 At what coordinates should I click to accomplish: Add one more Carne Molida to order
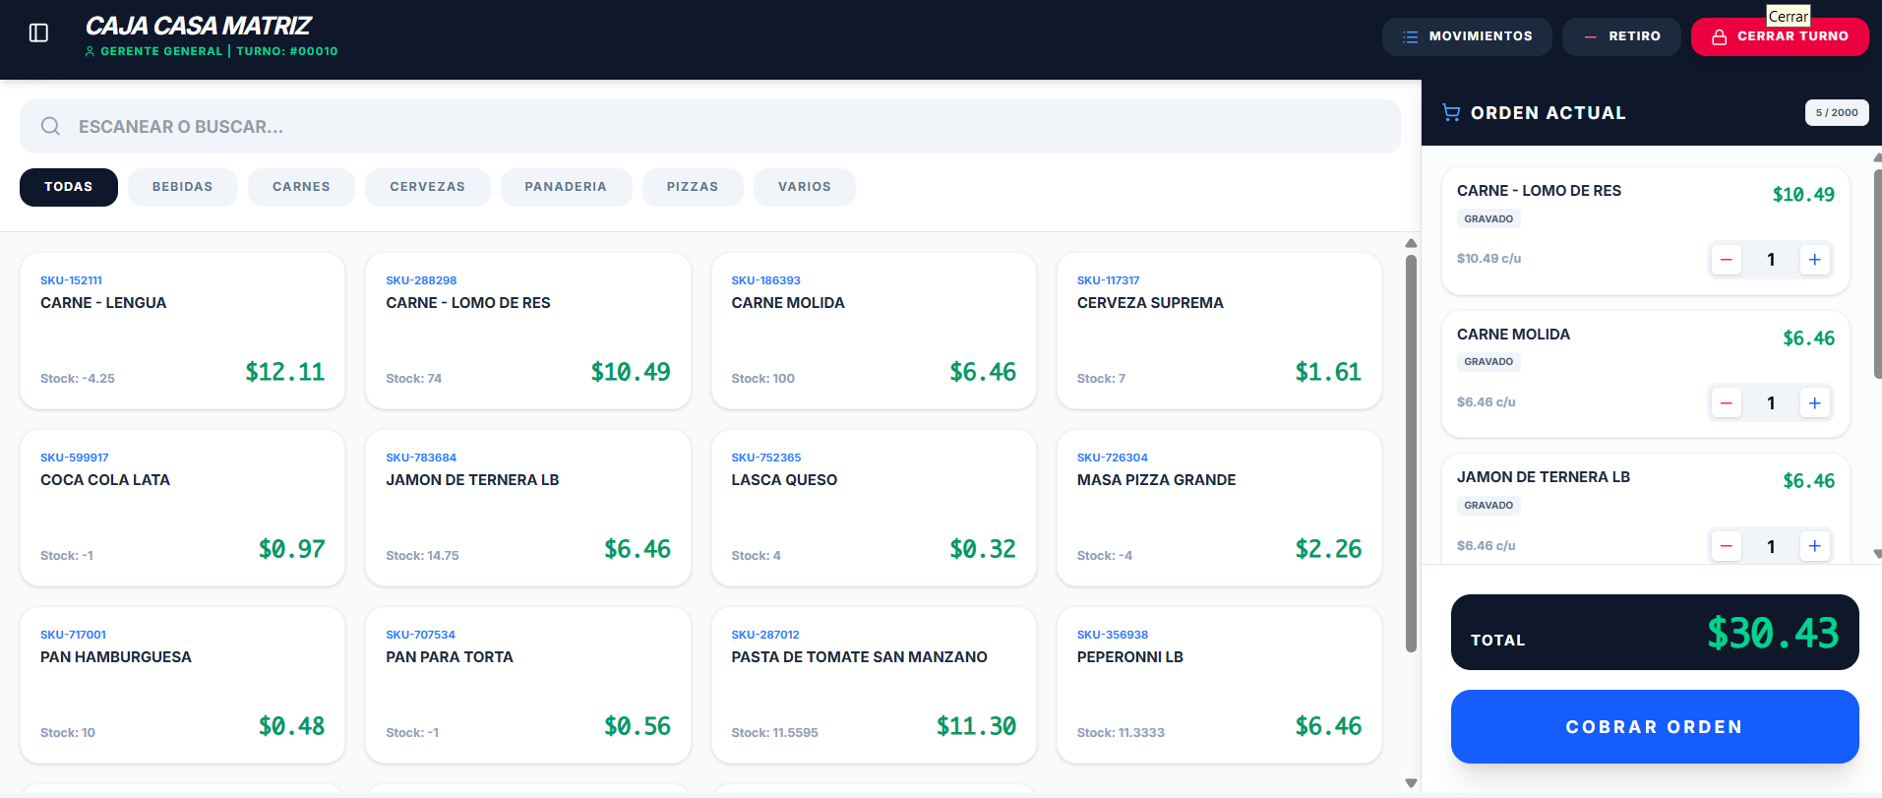tap(1815, 402)
